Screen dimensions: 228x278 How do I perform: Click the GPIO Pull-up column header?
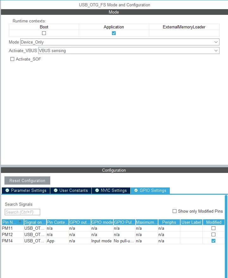125,222
